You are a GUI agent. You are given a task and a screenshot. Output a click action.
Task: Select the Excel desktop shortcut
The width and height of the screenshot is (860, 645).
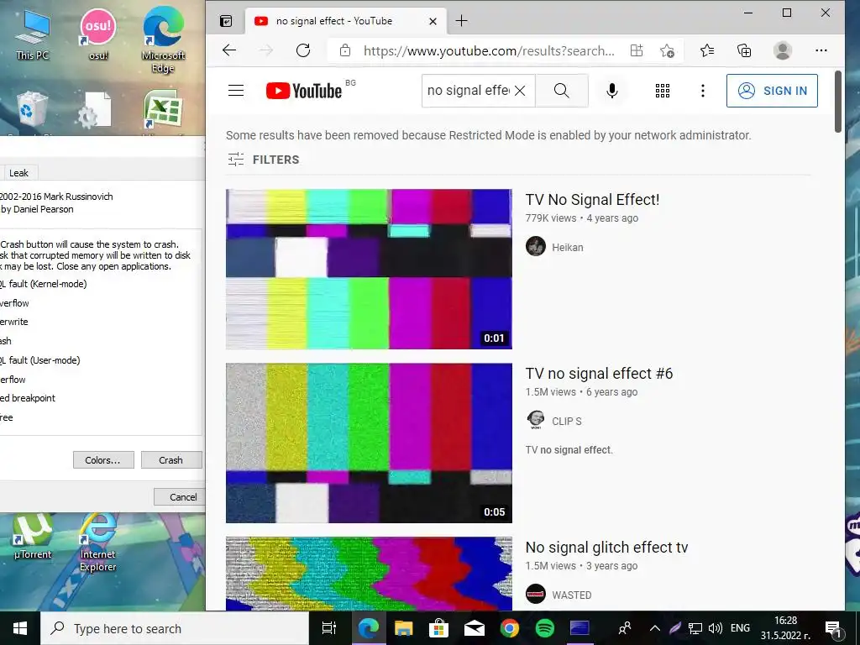(x=163, y=112)
